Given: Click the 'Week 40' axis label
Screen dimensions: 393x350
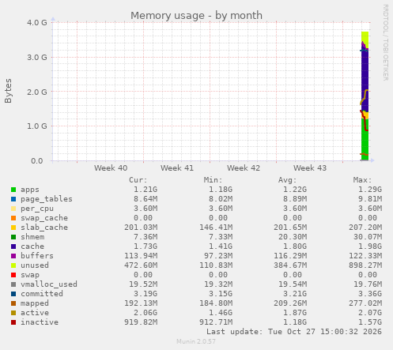Looking at the screenshot, I should (x=111, y=168).
